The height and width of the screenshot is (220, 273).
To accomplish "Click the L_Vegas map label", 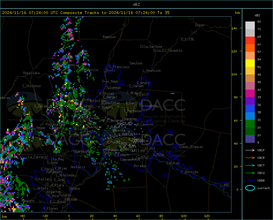I will (x=39, y=128).
